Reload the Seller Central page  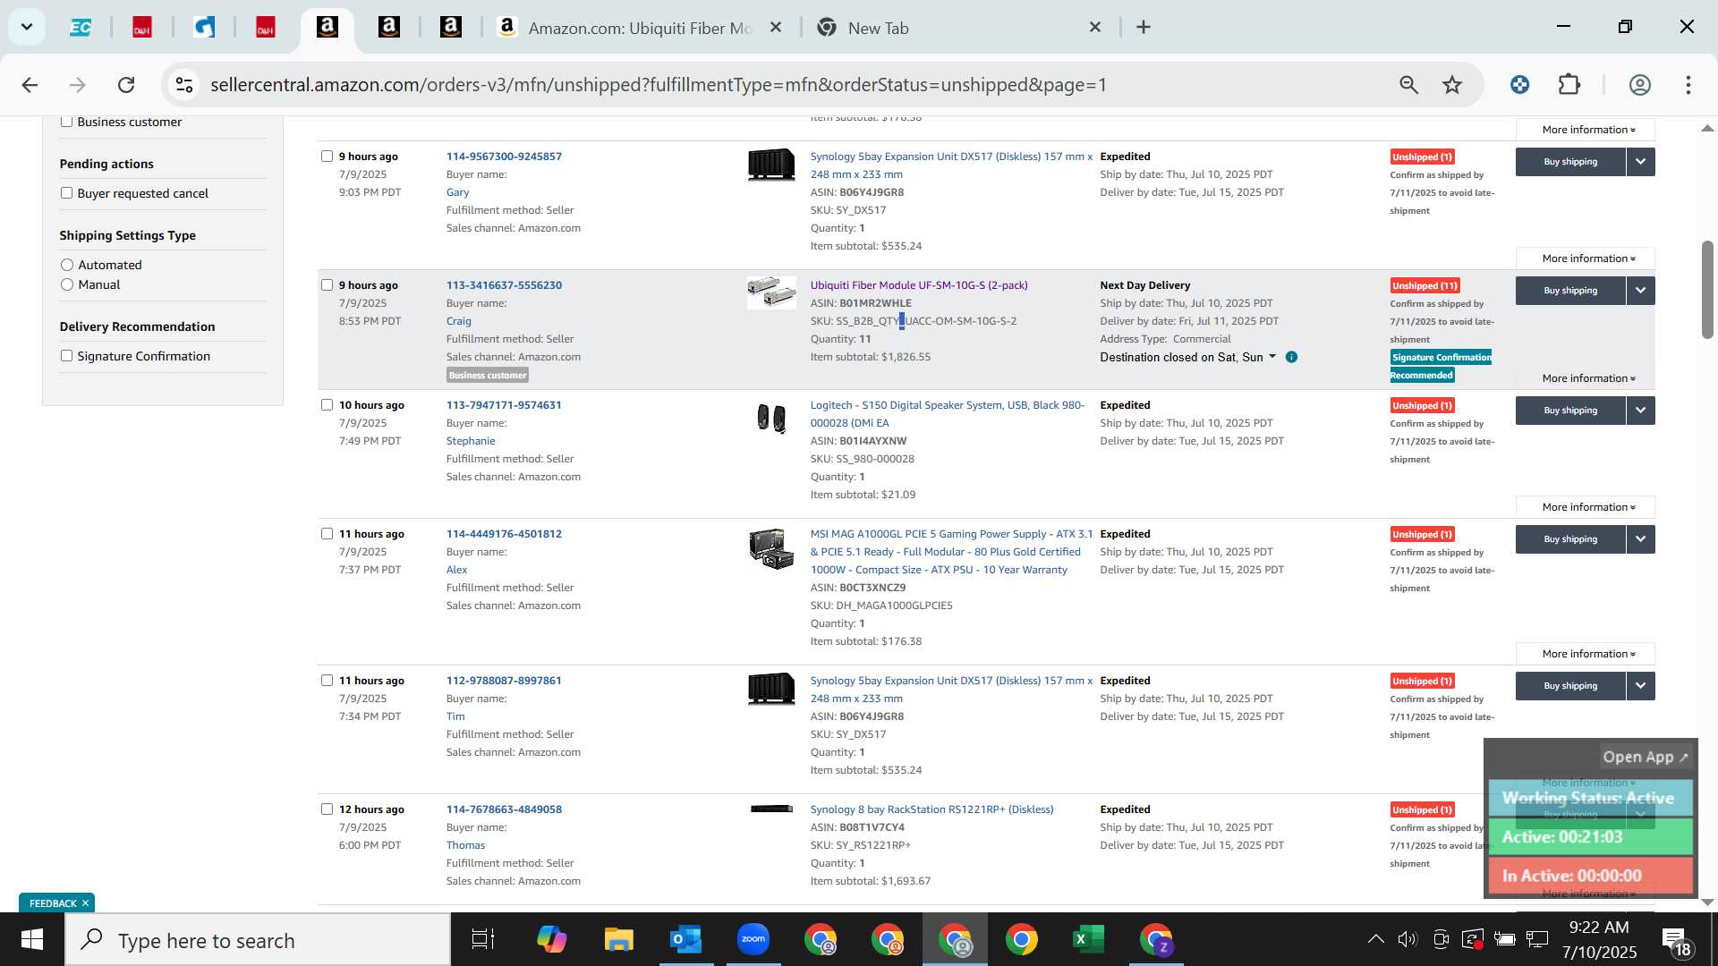tap(126, 85)
